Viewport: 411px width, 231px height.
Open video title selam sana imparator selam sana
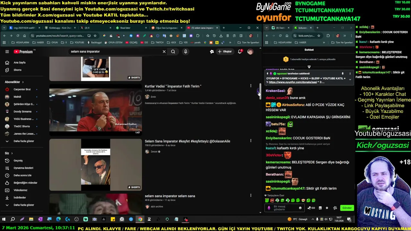pyautogui.click(x=170, y=196)
